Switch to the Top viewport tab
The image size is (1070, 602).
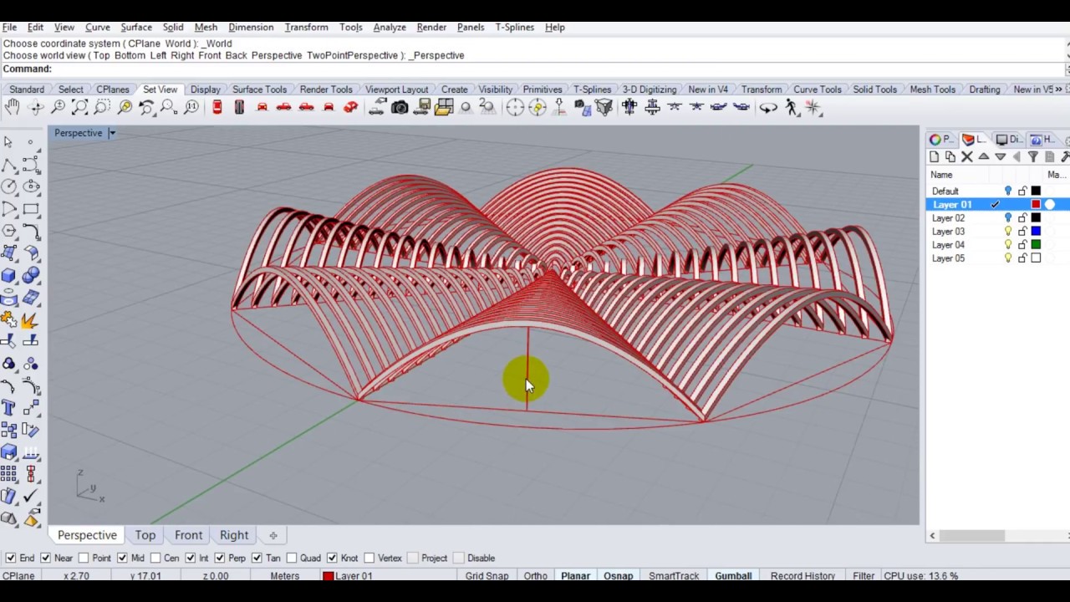pyautogui.click(x=145, y=535)
